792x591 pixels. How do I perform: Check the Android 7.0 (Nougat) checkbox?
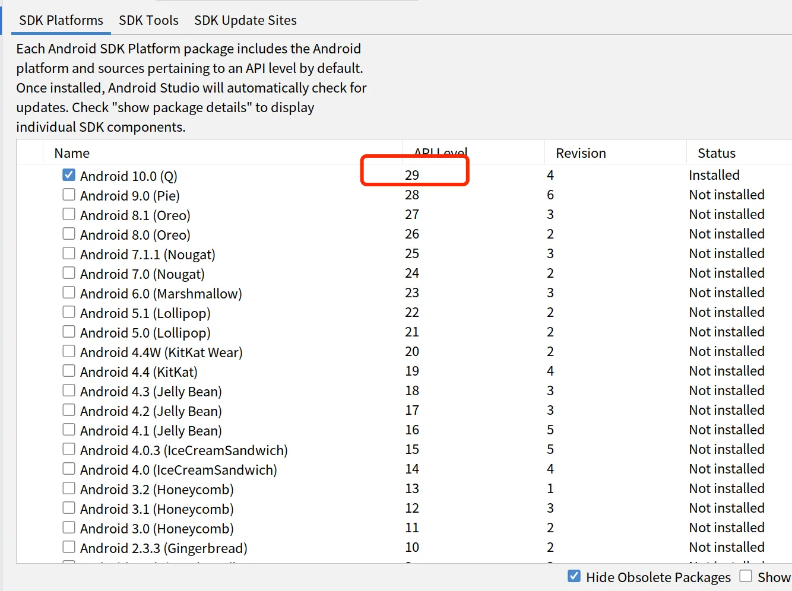tap(69, 273)
